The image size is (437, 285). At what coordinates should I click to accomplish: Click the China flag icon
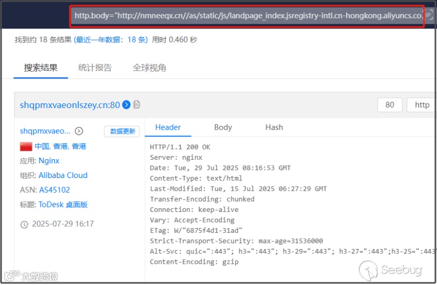coord(26,147)
